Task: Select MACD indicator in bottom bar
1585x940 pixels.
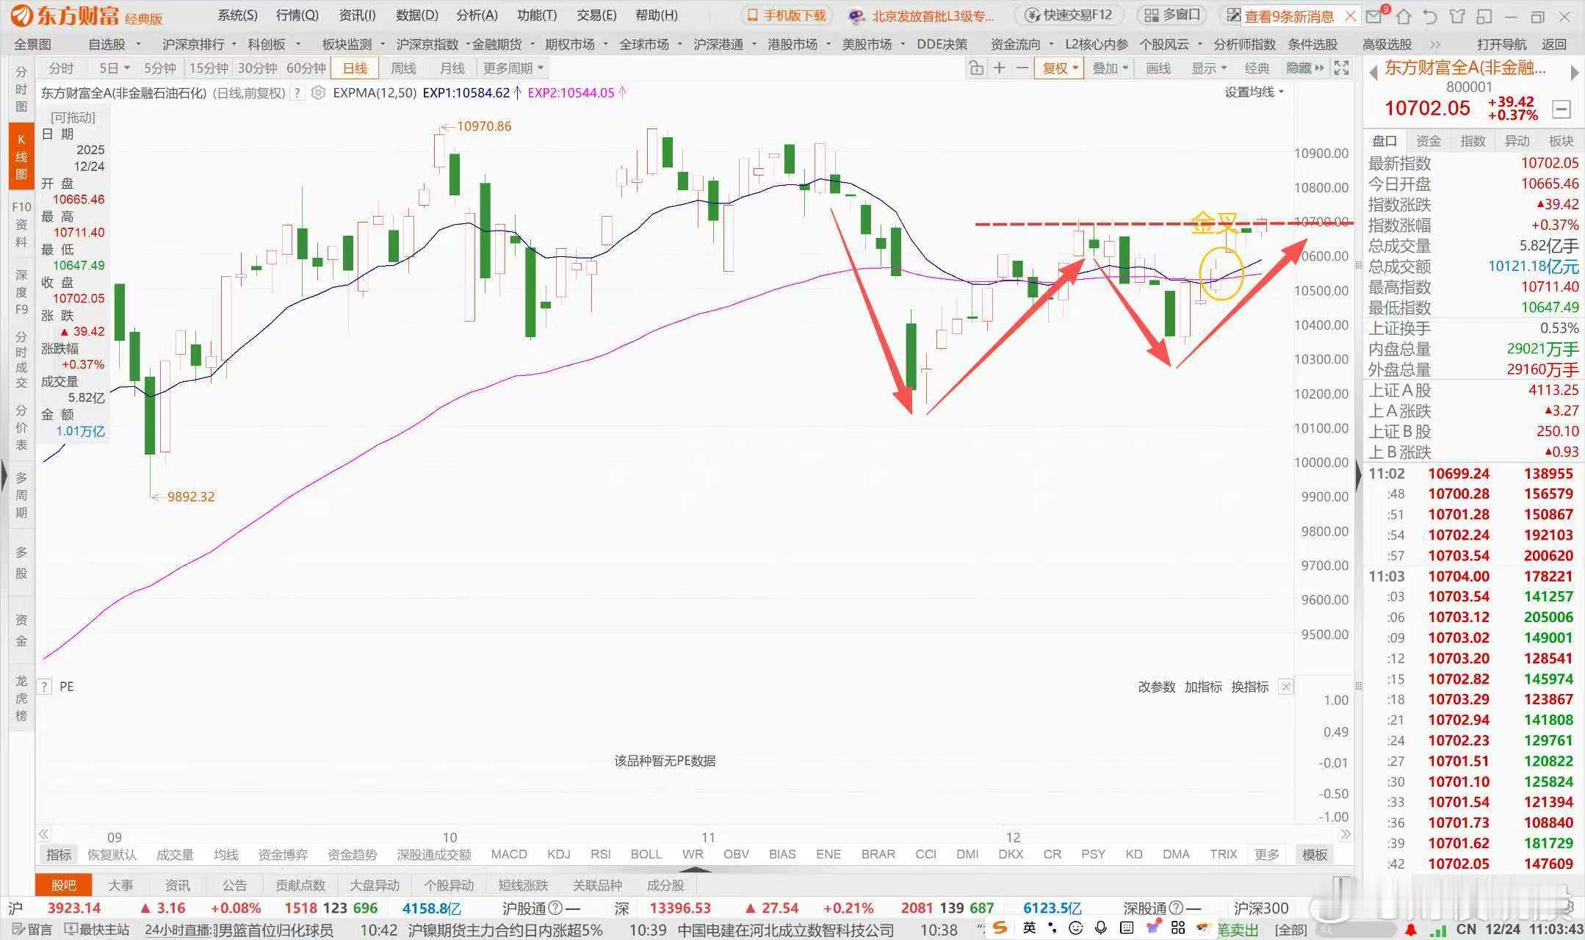Action: 508,854
